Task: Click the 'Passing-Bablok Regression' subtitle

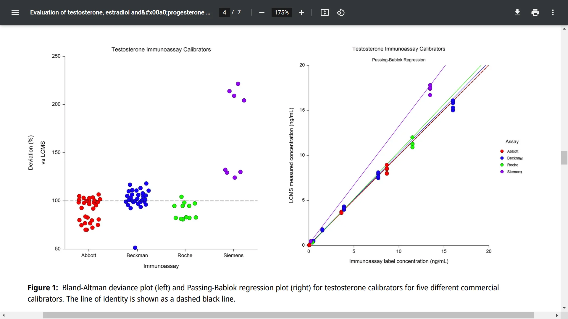Action: (398, 60)
